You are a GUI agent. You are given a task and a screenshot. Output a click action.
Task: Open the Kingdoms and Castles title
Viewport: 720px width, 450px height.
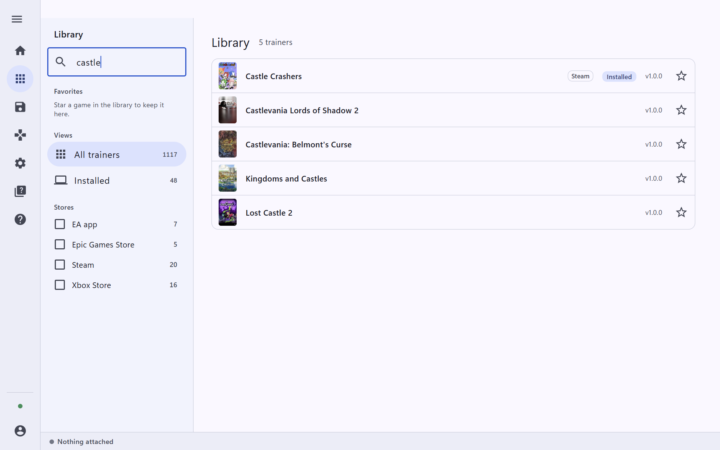286,179
